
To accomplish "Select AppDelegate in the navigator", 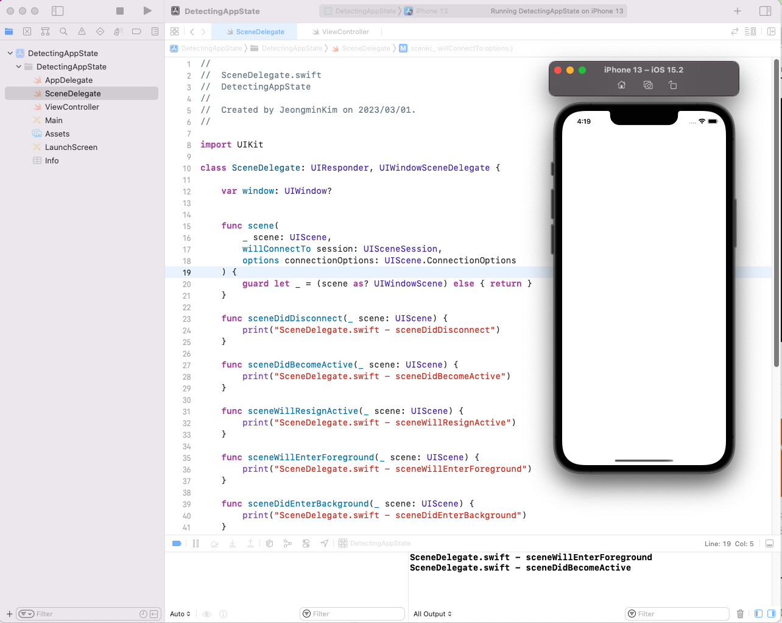I will pos(69,80).
